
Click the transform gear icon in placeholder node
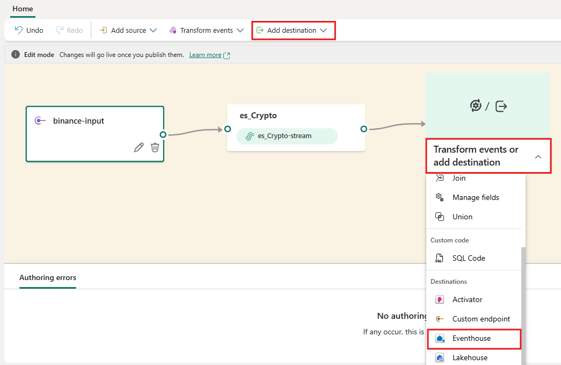click(476, 106)
